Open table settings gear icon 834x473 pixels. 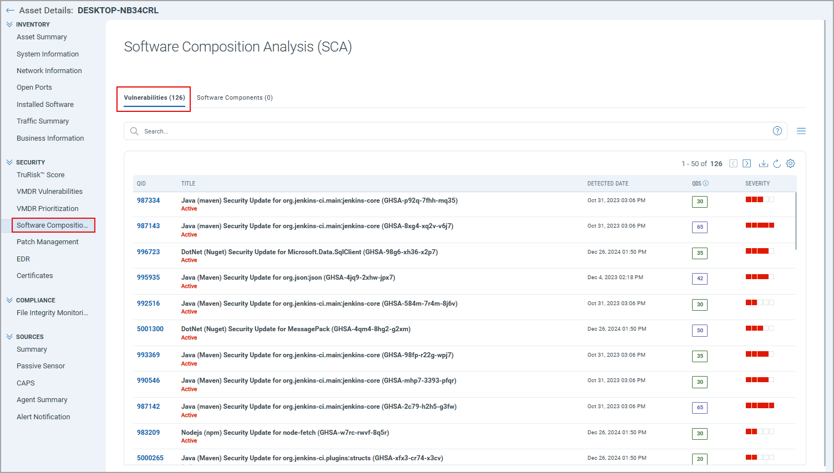[x=791, y=163]
